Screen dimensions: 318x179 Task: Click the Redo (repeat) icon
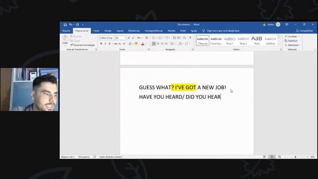(78, 25)
